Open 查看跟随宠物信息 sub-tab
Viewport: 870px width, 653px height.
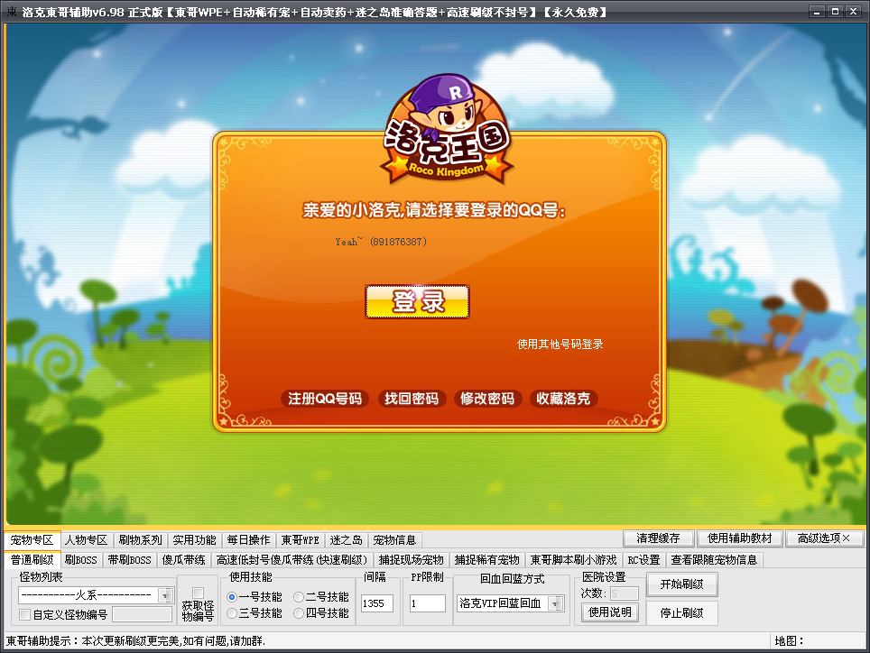tap(714, 560)
